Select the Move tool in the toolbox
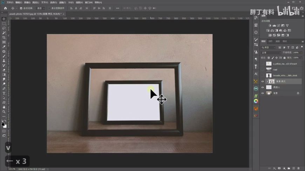This screenshot has width=305, height=171. (4, 19)
